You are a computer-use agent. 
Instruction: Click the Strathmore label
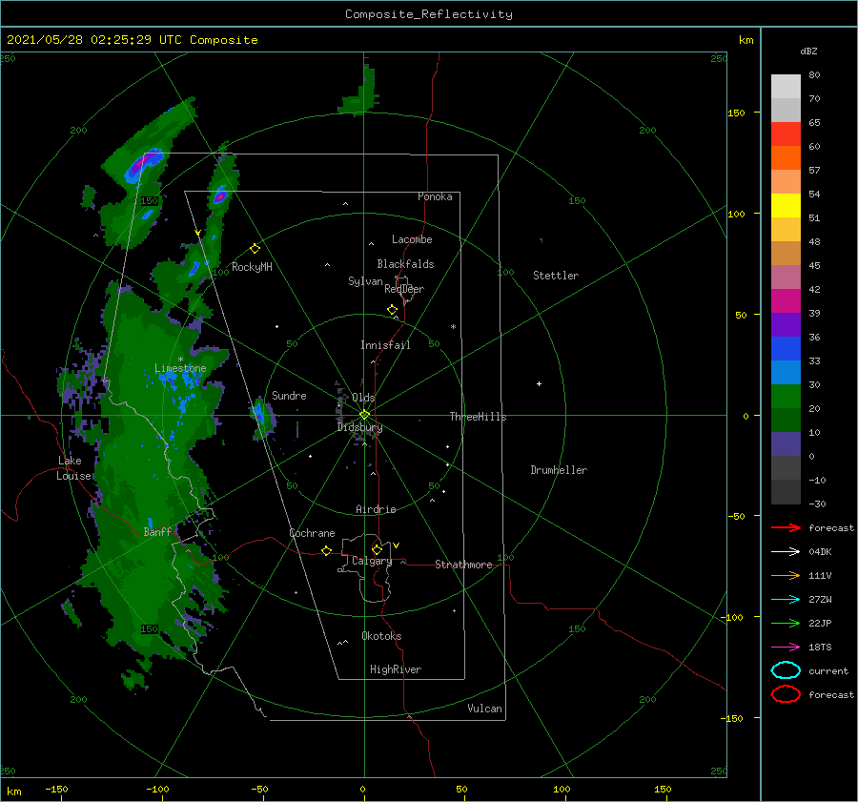coord(463,565)
